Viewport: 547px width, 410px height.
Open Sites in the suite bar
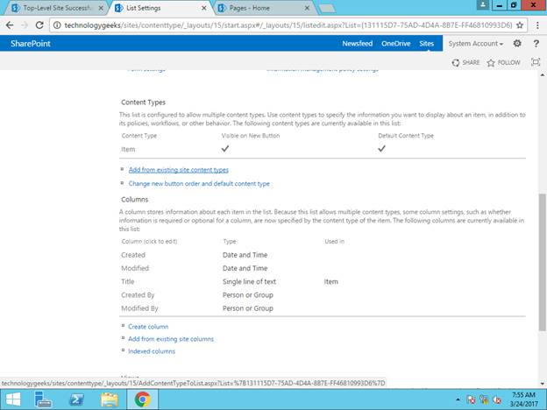(x=426, y=44)
